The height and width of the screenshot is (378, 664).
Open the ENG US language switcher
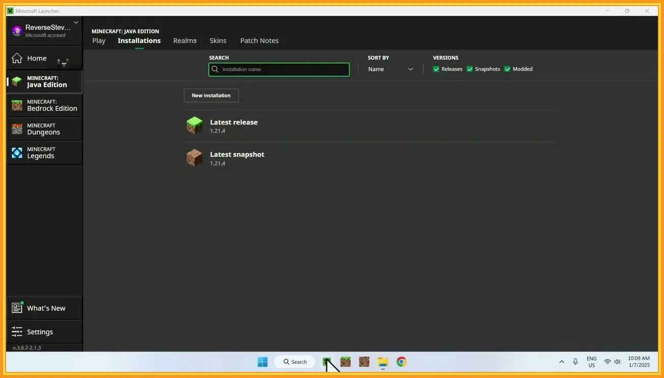(x=591, y=362)
